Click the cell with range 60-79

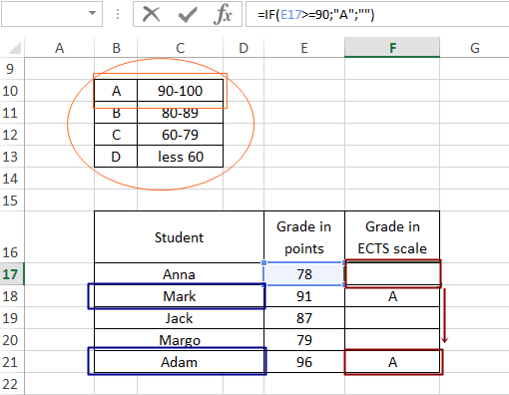[180, 135]
